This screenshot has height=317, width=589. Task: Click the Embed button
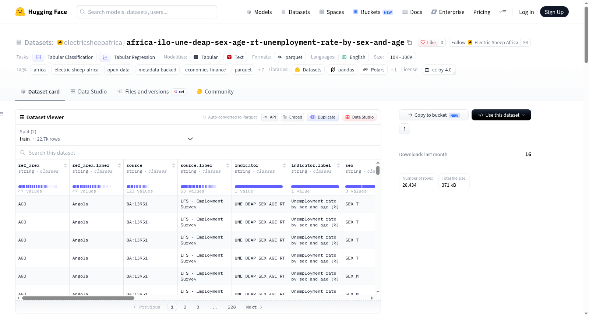pyautogui.click(x=292, y=117)
